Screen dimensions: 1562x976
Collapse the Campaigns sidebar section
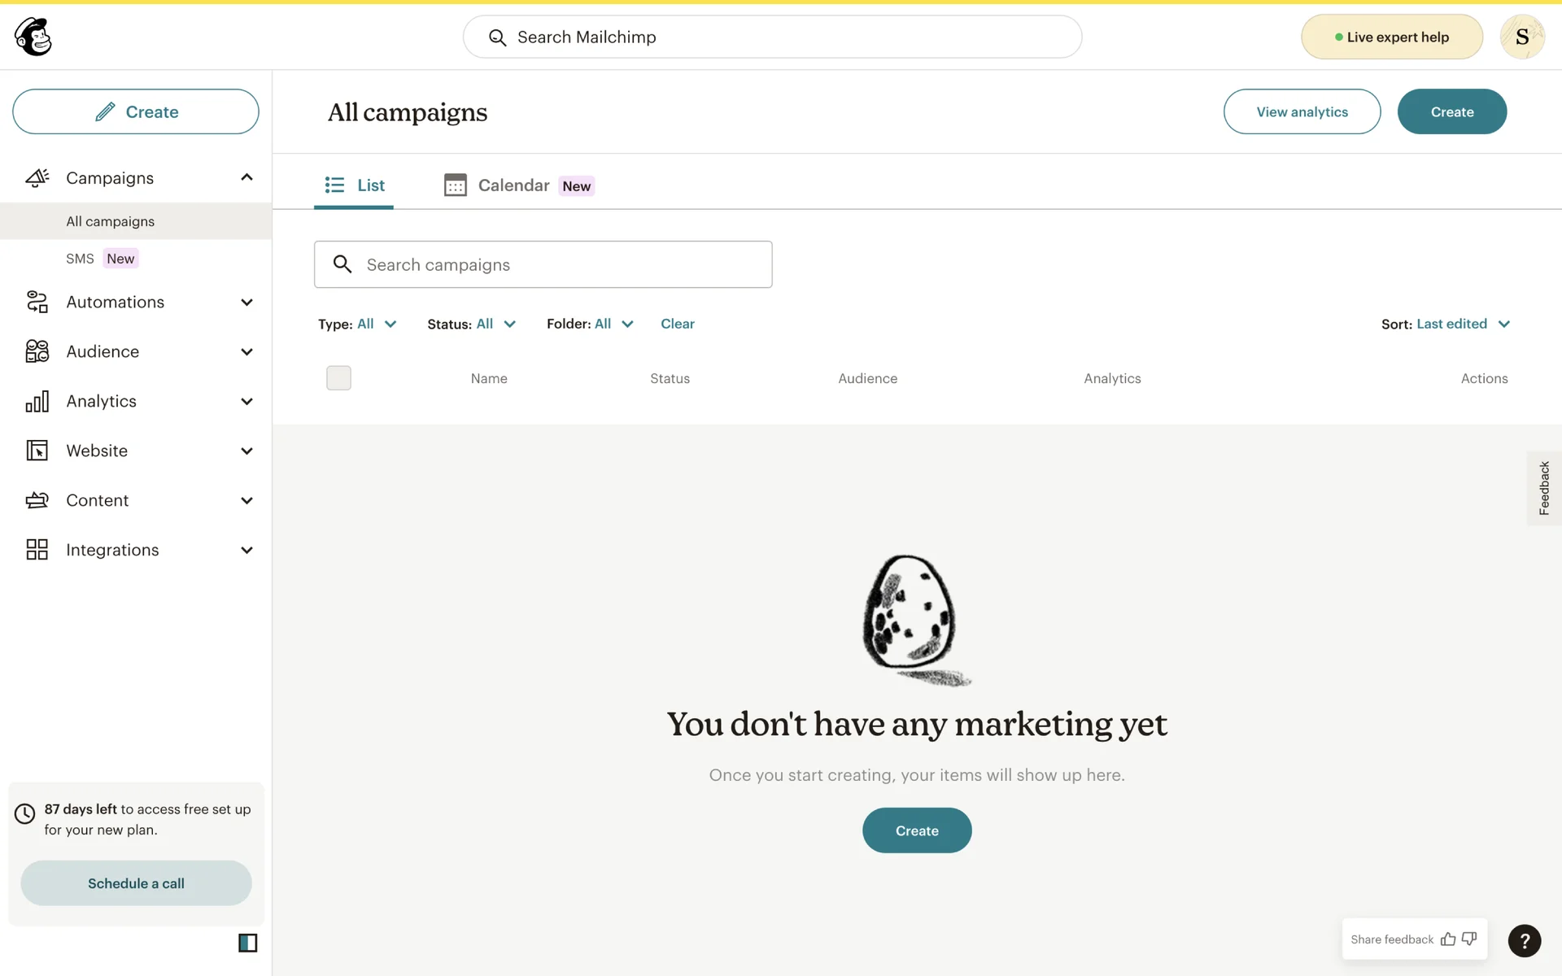click(247, 177)
